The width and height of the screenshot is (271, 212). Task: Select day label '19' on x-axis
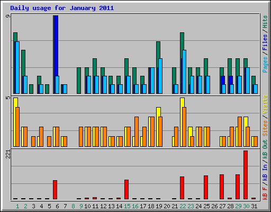point(159,206)
